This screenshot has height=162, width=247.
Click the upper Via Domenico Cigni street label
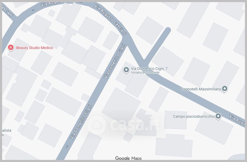click(115, 61)
